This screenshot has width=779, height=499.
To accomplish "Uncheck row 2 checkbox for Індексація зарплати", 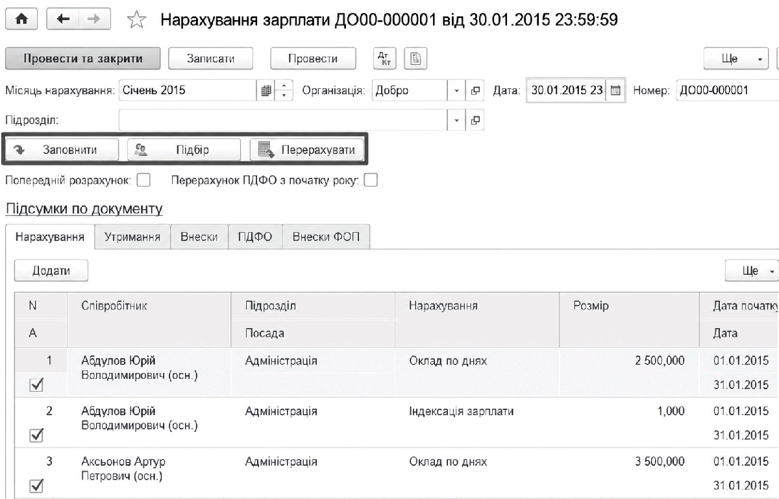I will [x=37, y=435].
